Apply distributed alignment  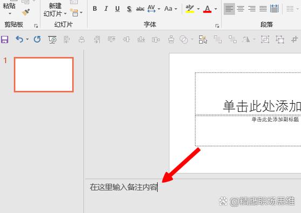[275, 9]
